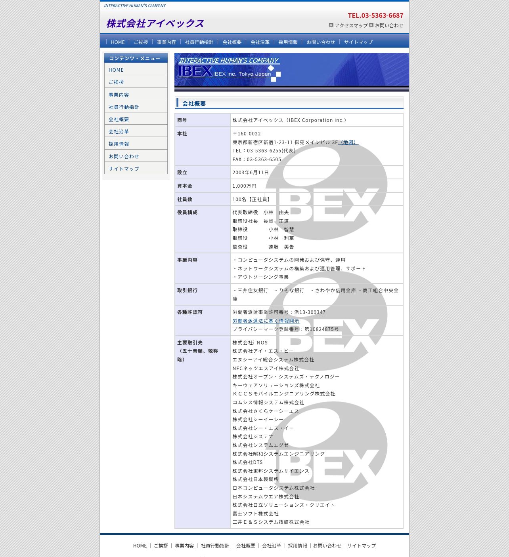Open HOME in the sidebar contents menu
The height and width of the screenshot is (557, 509).
click(136, 70)
